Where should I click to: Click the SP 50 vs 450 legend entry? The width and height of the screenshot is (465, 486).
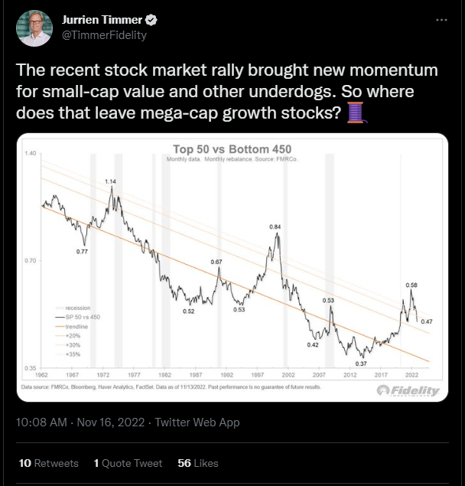78,317
